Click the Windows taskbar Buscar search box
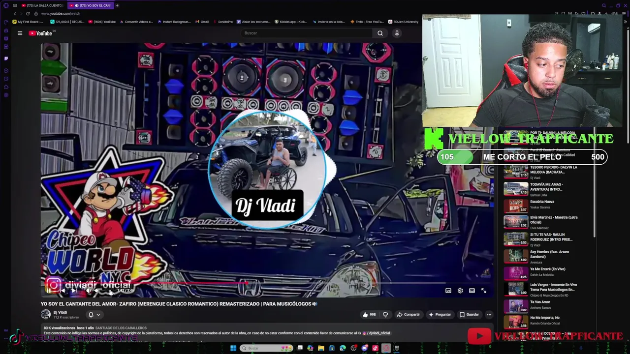Screen dimensions: 630x354 click(x=266, y=348)
